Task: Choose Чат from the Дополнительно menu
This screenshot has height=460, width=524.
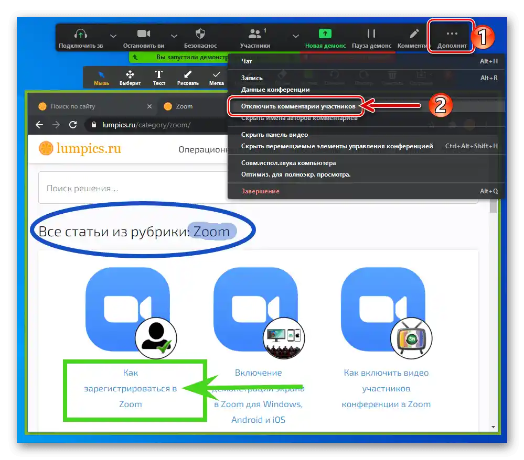Action: pos(246,61)
